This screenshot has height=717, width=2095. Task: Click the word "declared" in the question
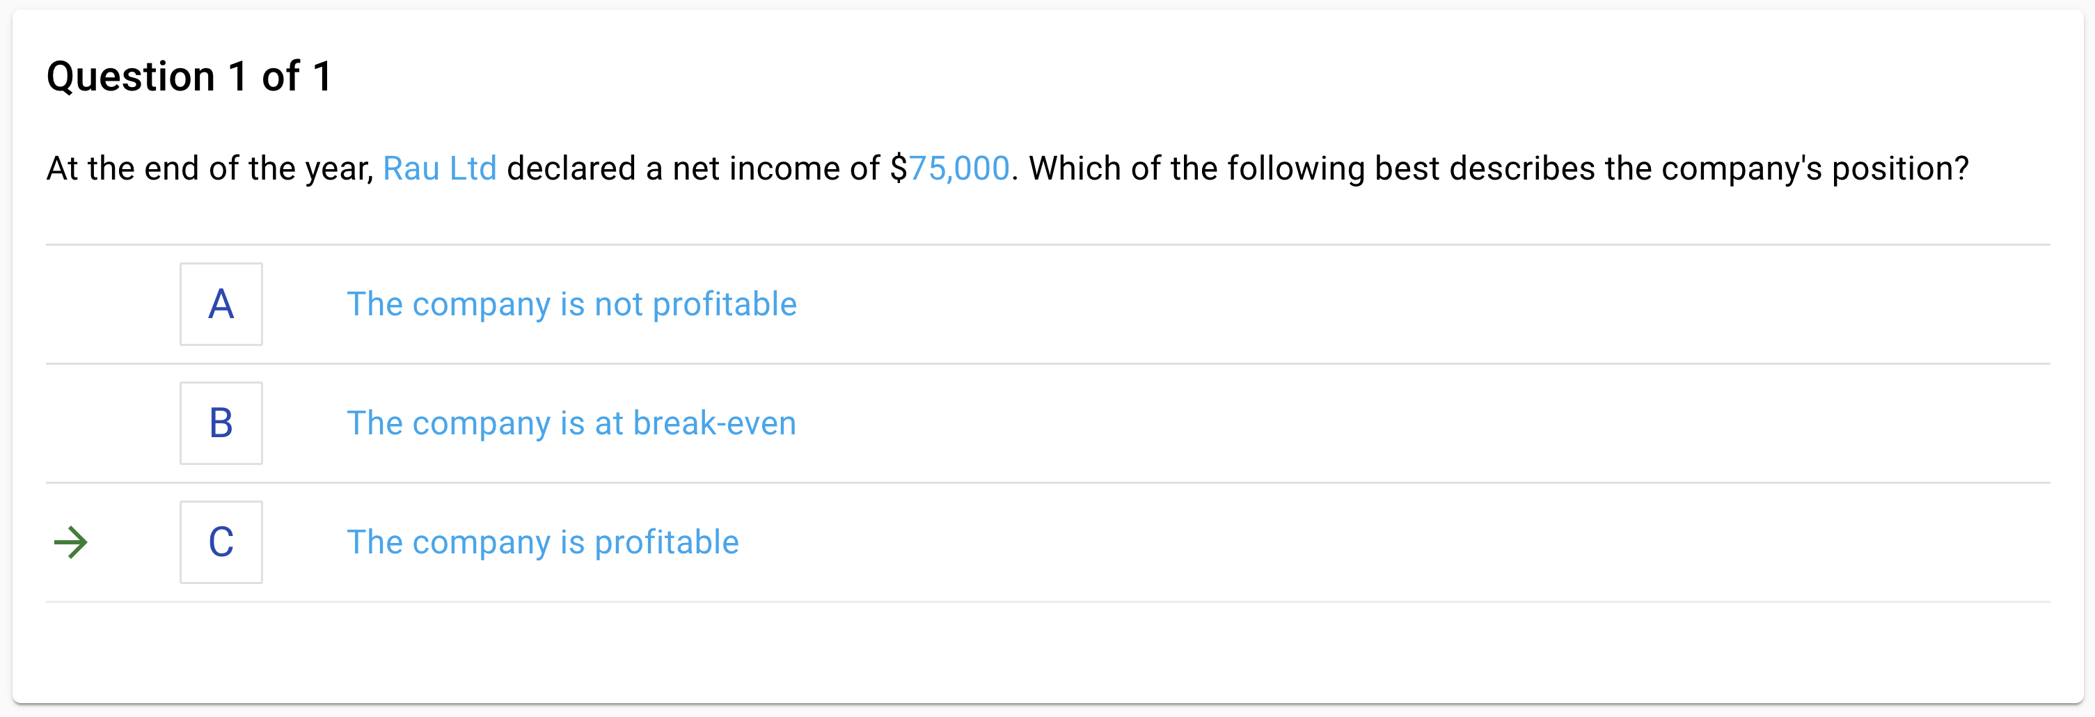coord(571,168)
